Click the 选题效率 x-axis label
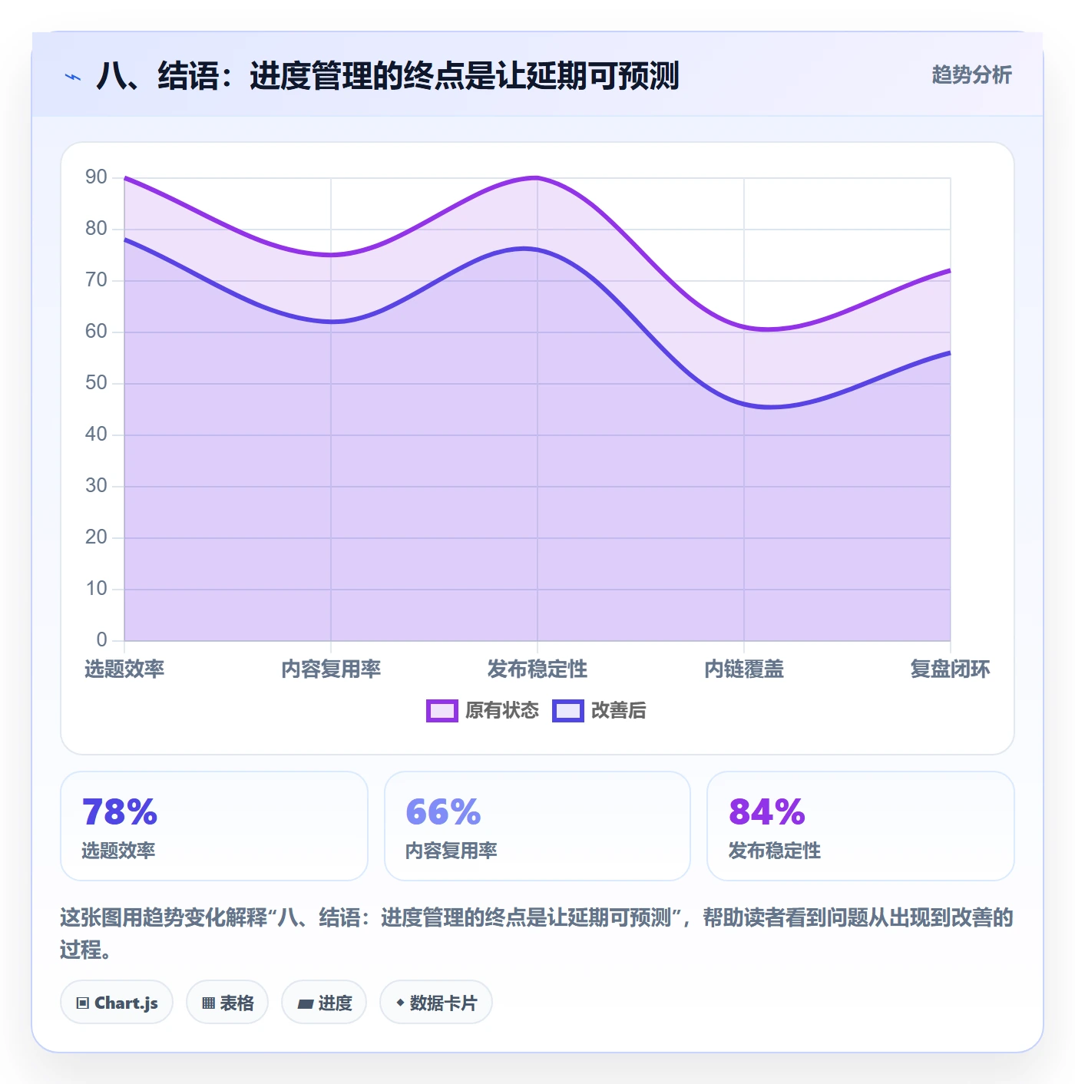 (124, 669)
